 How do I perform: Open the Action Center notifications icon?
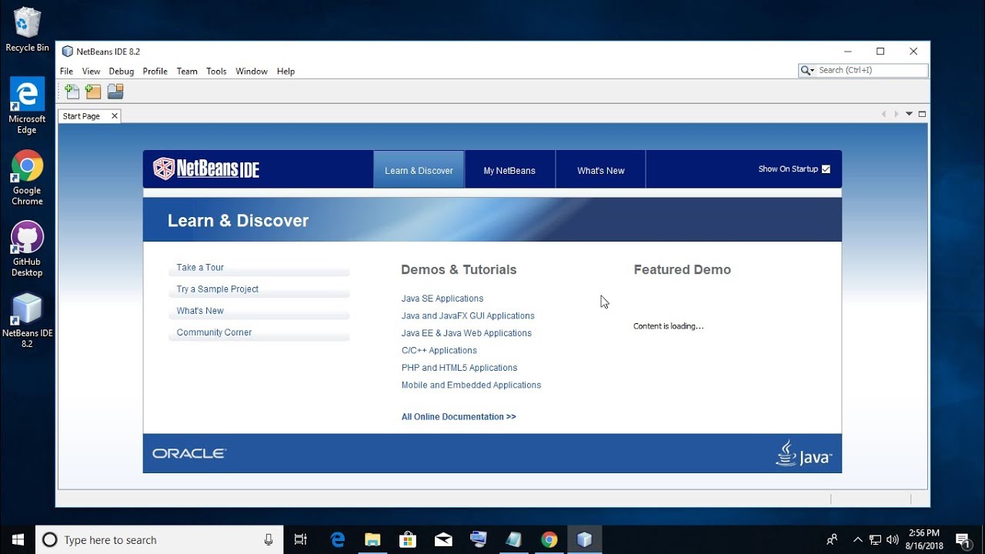pos(963,539)
